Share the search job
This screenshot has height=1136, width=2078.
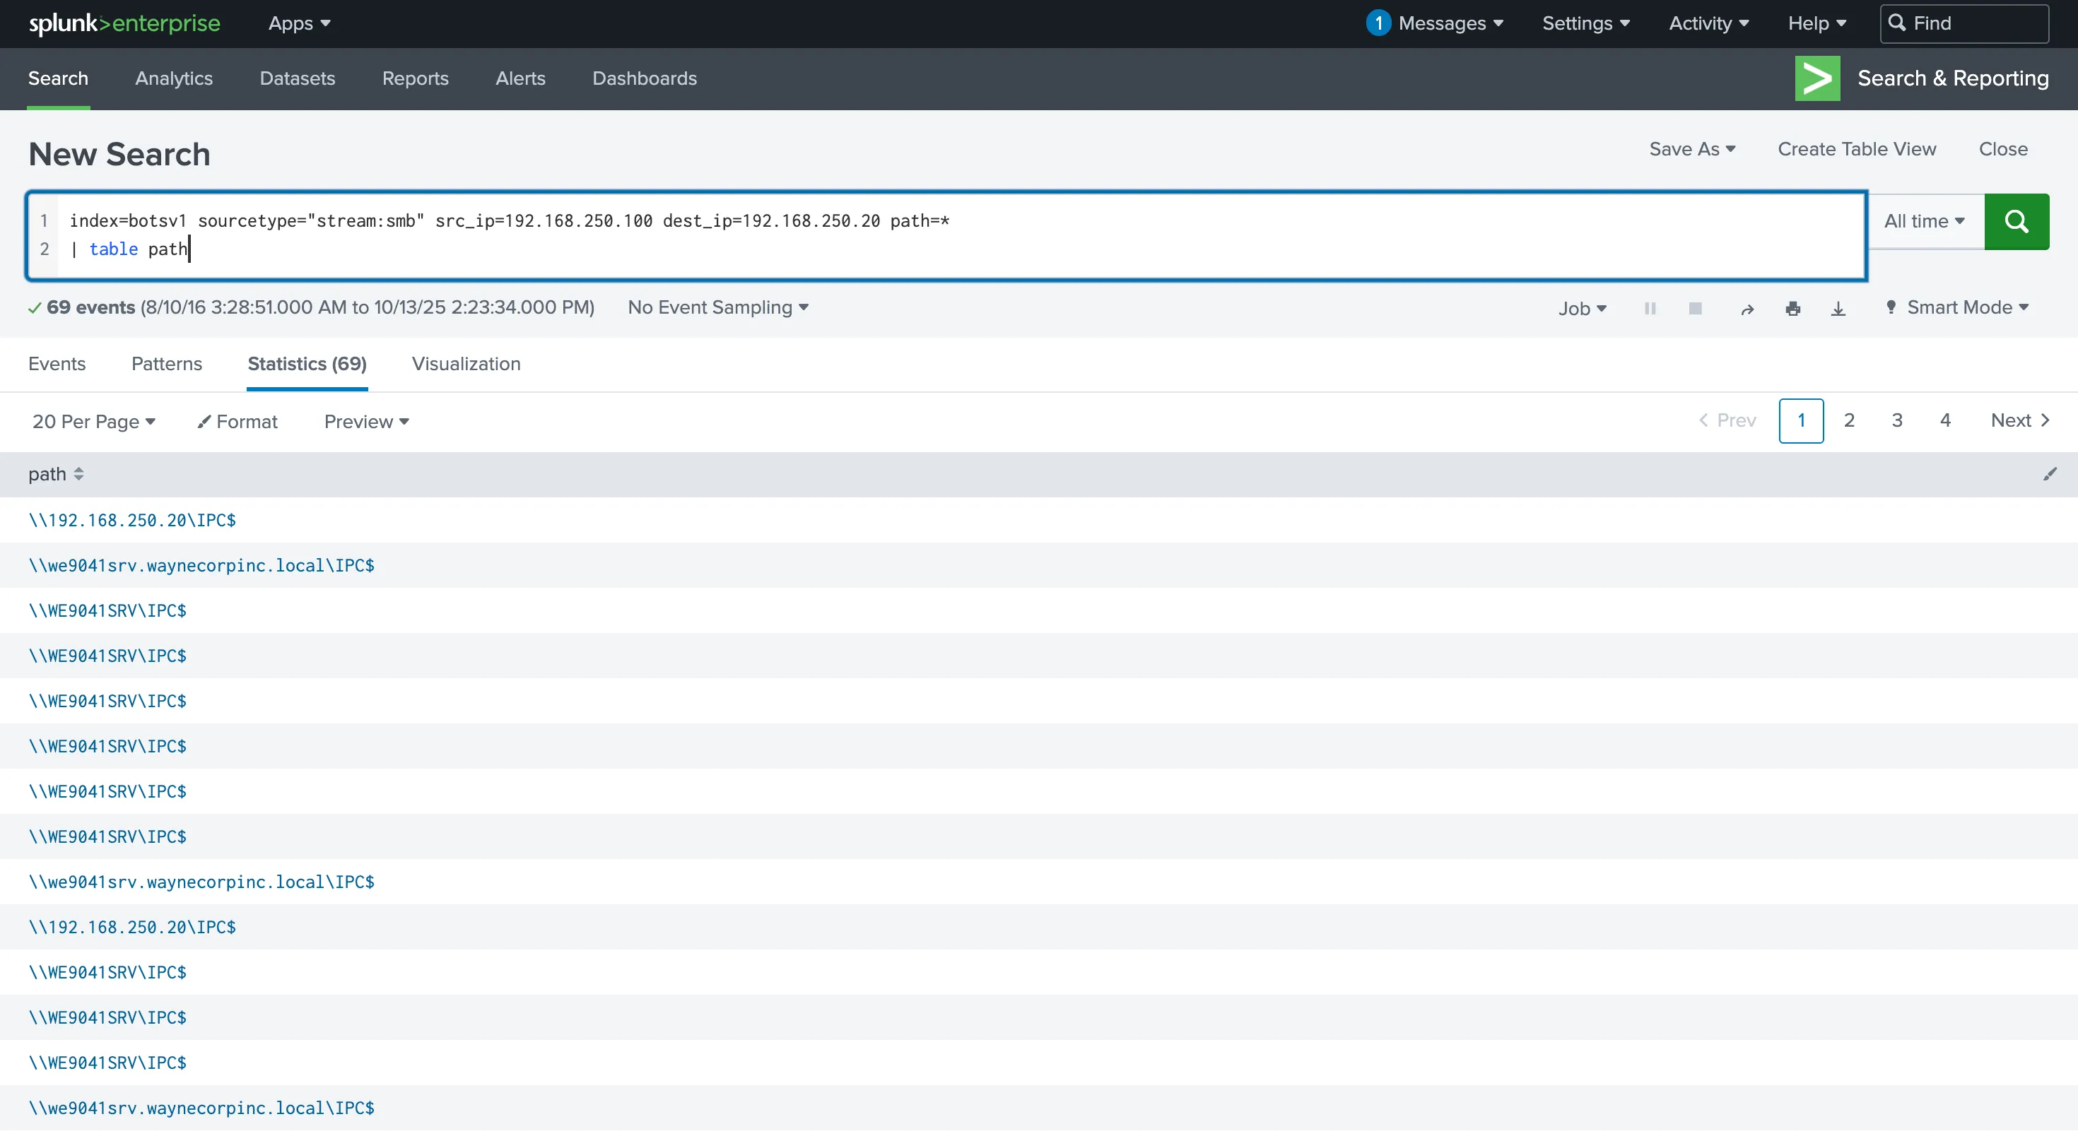tap(1747, 309)
